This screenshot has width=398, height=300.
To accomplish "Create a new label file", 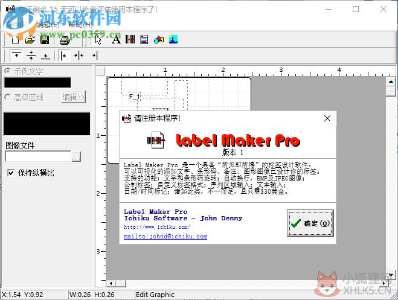I will click(15, 40).
